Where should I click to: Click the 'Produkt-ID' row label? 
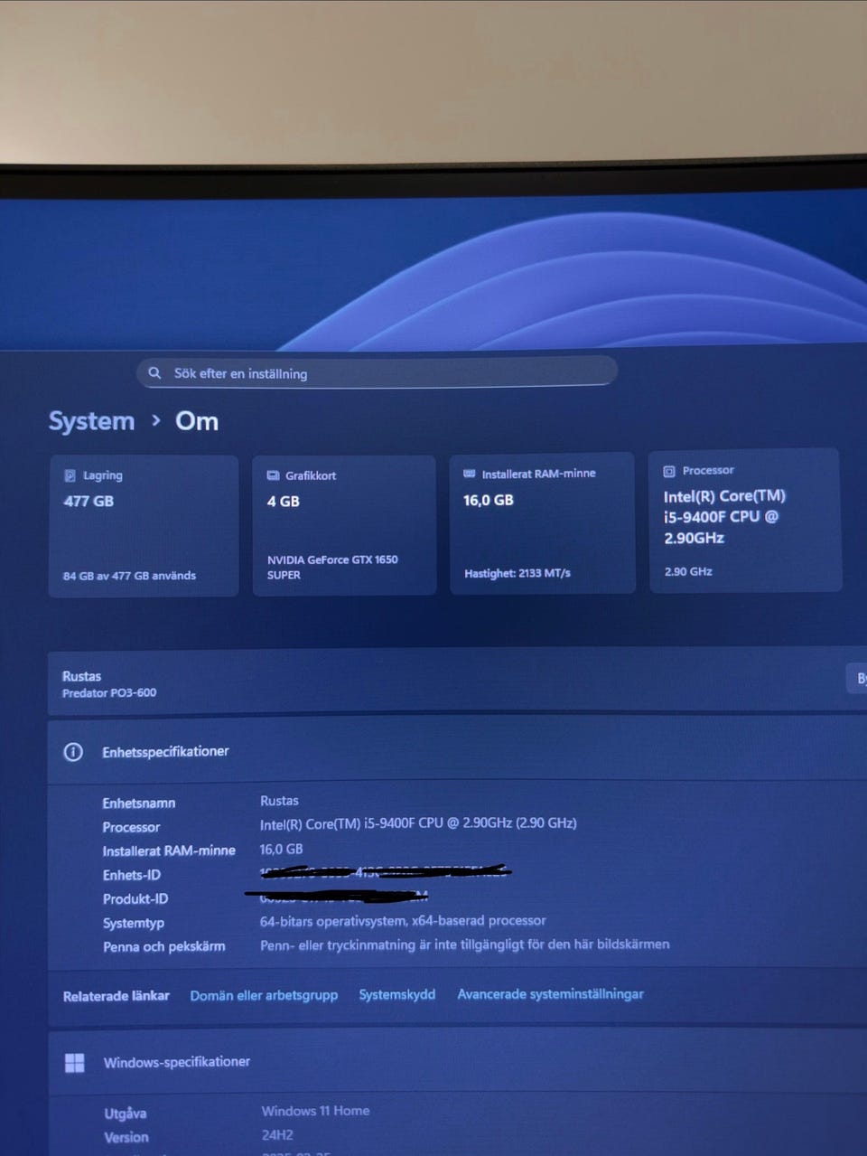pos(135,898)
